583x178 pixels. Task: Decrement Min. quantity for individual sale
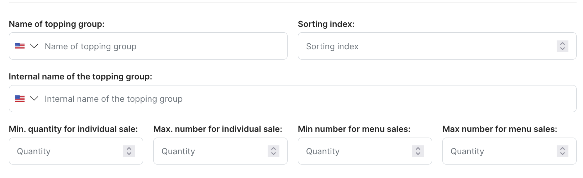tap(129, 154)
